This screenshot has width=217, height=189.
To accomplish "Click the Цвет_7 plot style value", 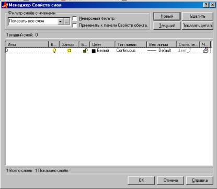I will [184, 51].
